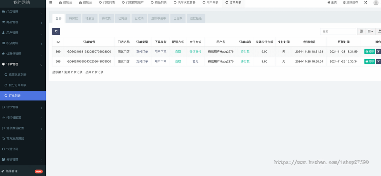381x176 pixels.
Task: Click 清除缓存 in the header
Action: coord(351,3)
